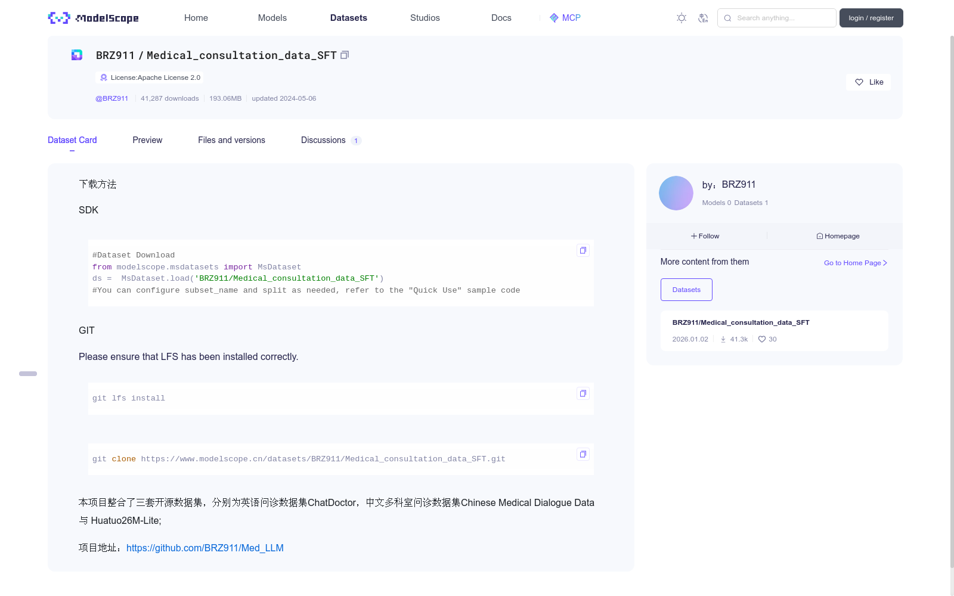Viewport: 954px width, 596px height.
Task: Click the License: Apache License 2.0 badge
Action: coord(149,77)
